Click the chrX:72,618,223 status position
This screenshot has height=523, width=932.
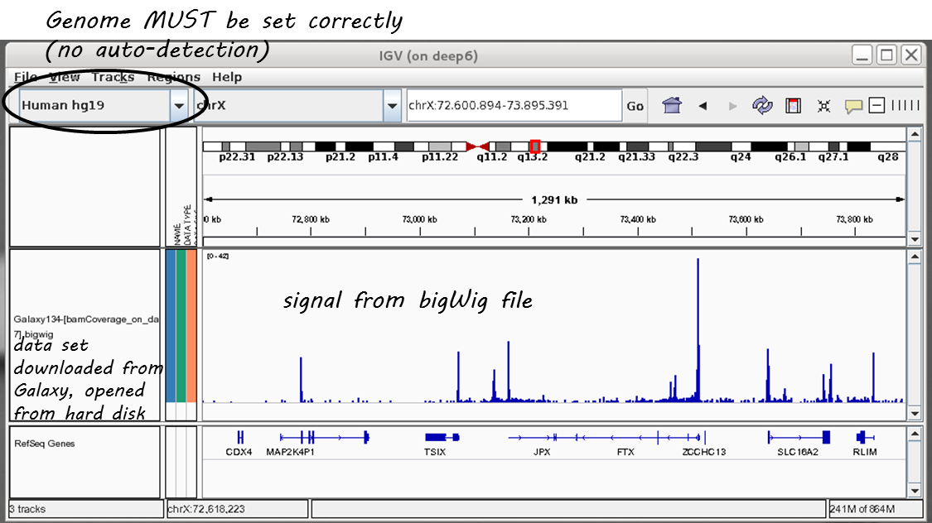coord(237,509)
